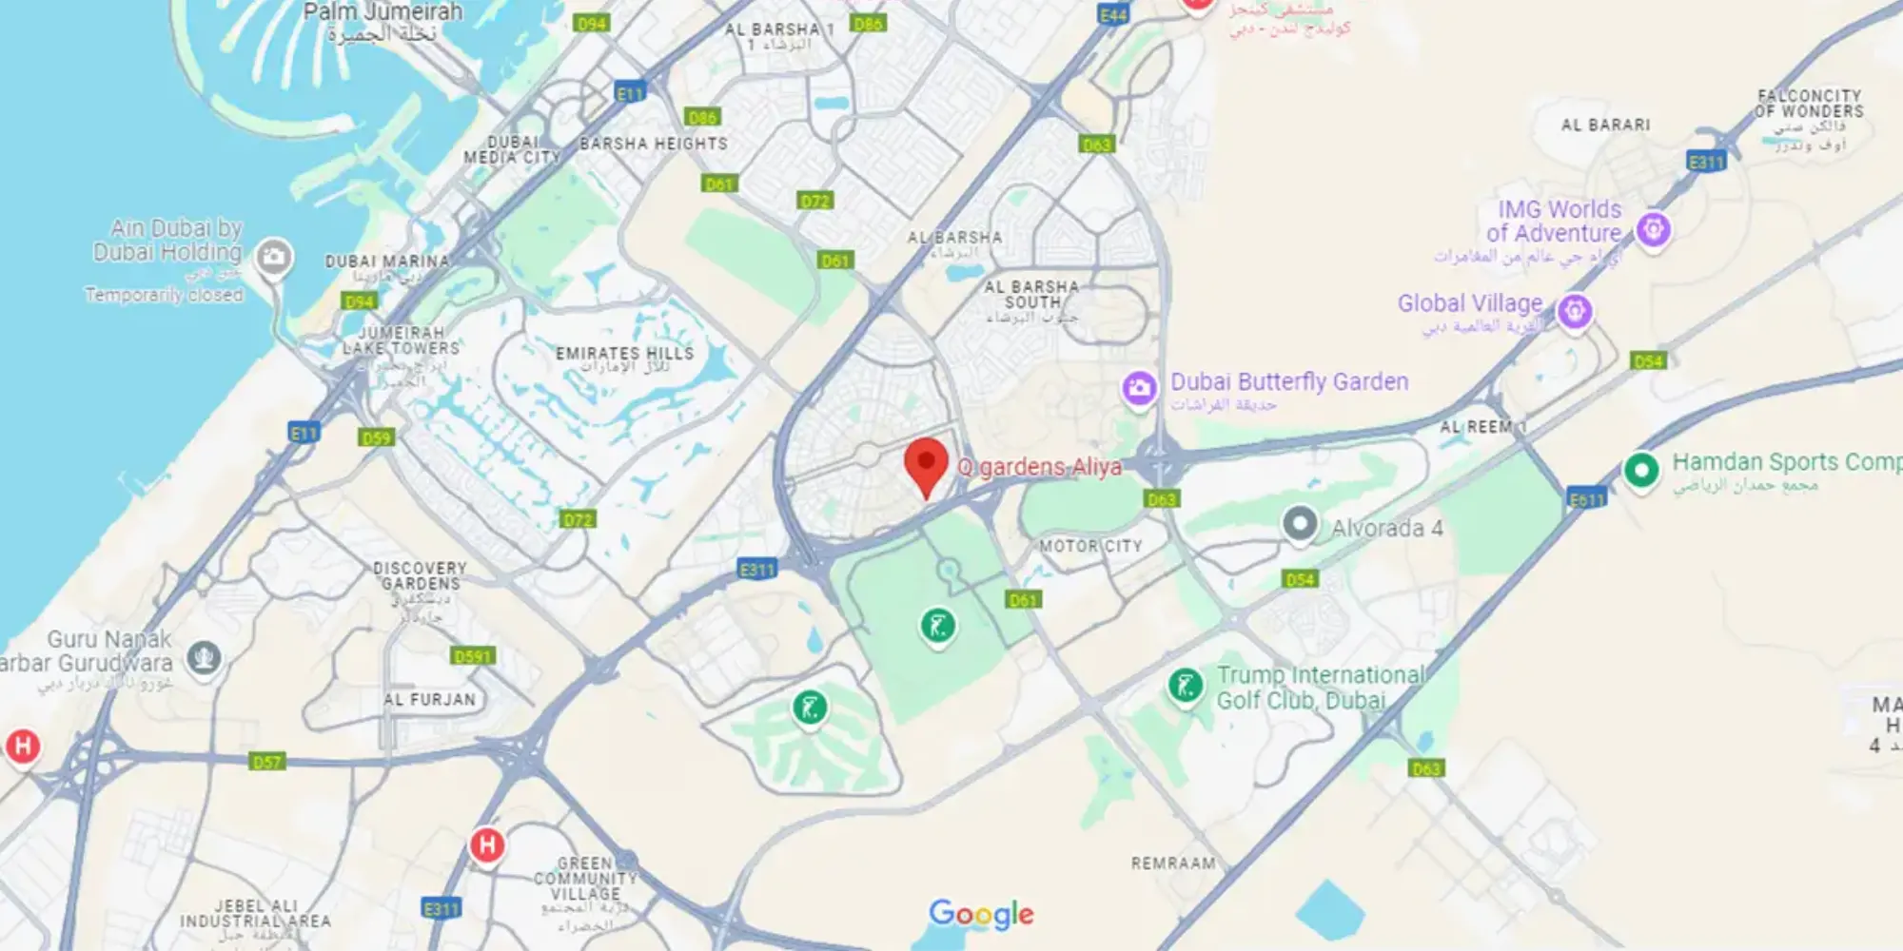Viewport: 1903px width, 951px height.
Task: Select the Alvorada 4 gray marker
Action: coord(1300,524)
